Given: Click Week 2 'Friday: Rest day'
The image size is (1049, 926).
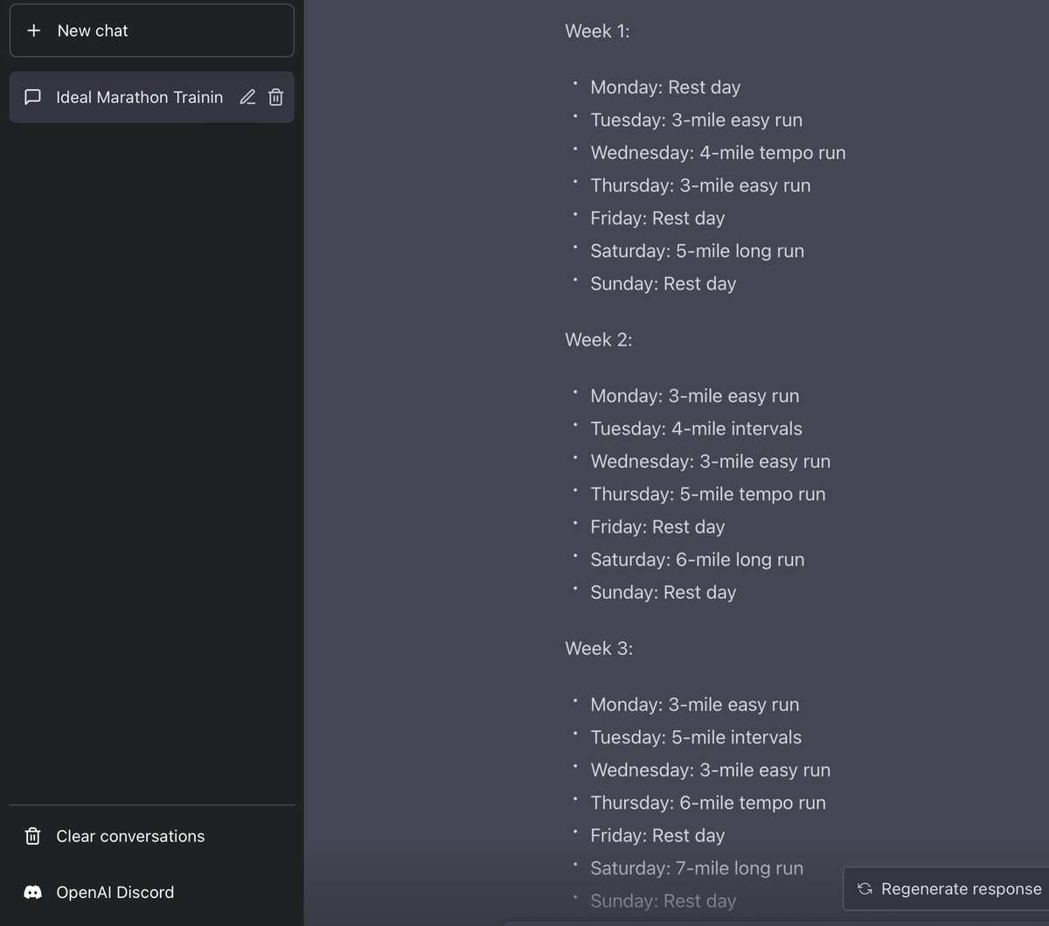Looking at the screenshot, I should [x=657, y=527].
